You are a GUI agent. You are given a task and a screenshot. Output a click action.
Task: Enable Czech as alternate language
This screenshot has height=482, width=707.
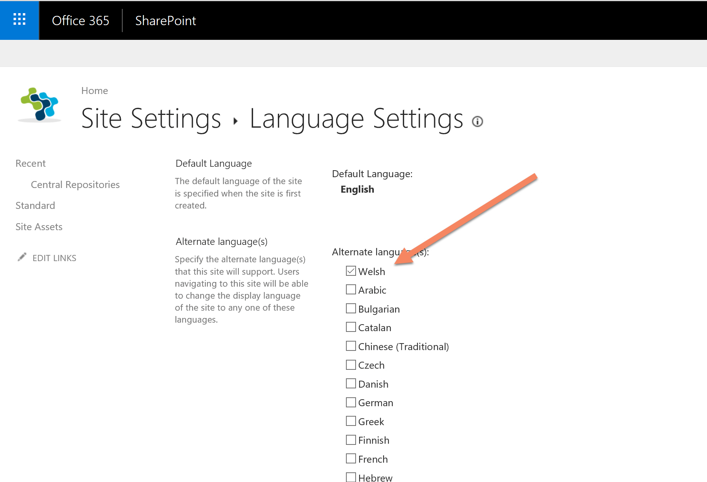click(x=350, y=364)
